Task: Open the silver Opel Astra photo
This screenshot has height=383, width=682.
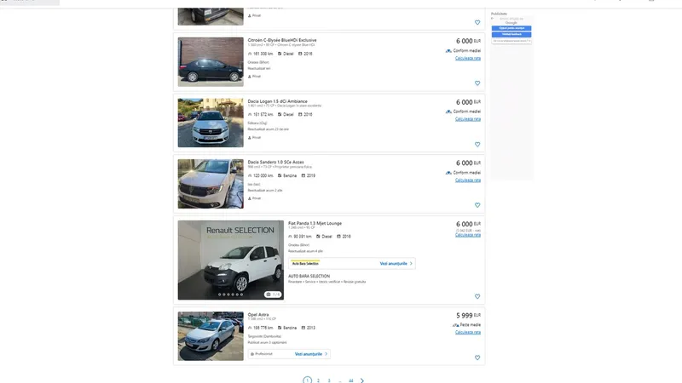Action: tap(211, 336)
